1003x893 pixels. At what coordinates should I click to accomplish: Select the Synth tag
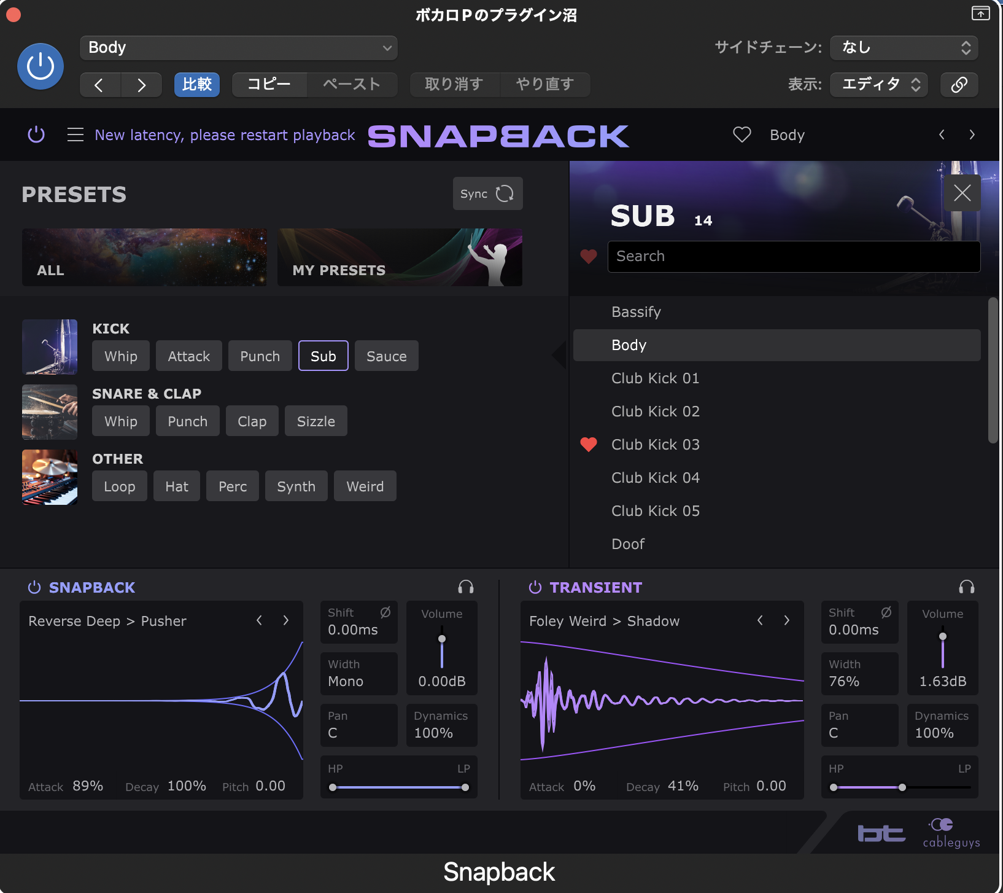point(296,486)
